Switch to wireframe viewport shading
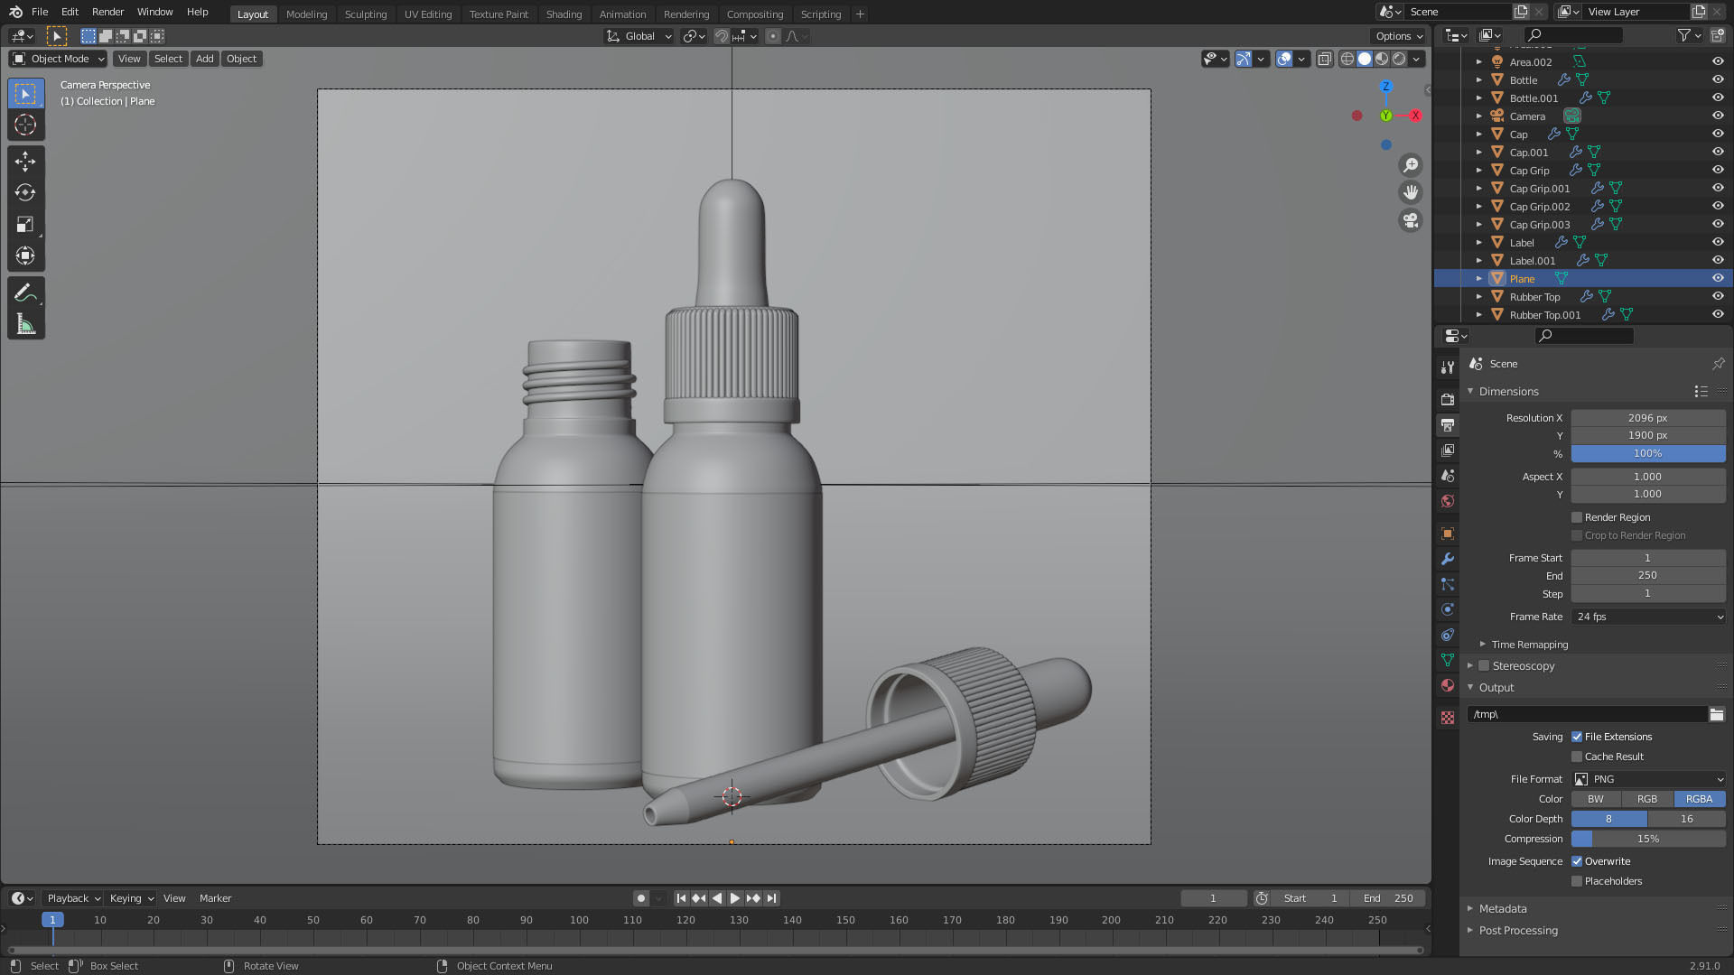Viewport: 1734px width, 975px height. pyautogui.click(x=1347, y=59)
